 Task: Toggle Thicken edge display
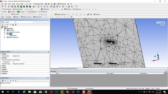click(96, 14)
